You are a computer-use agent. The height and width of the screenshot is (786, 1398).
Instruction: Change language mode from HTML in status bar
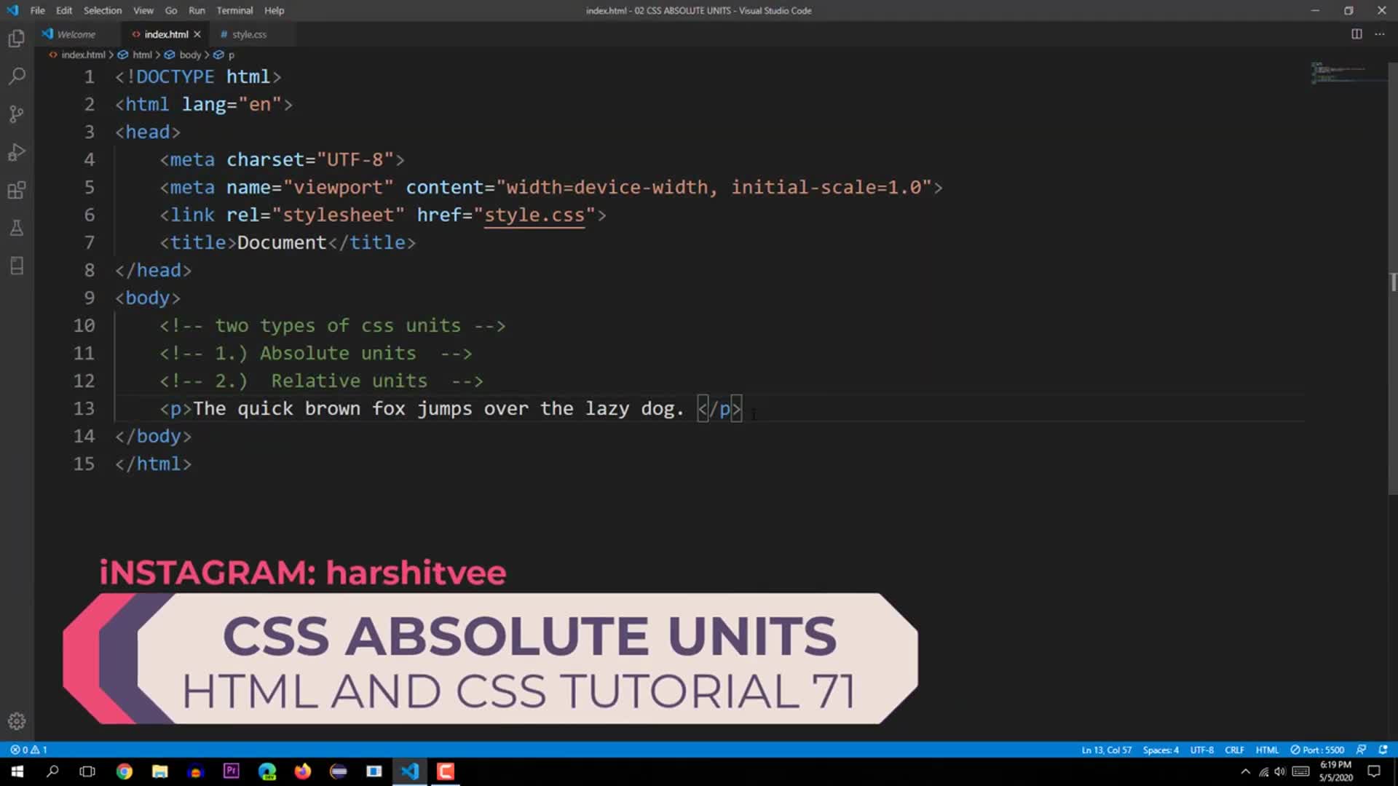[x=1267, y=750]
